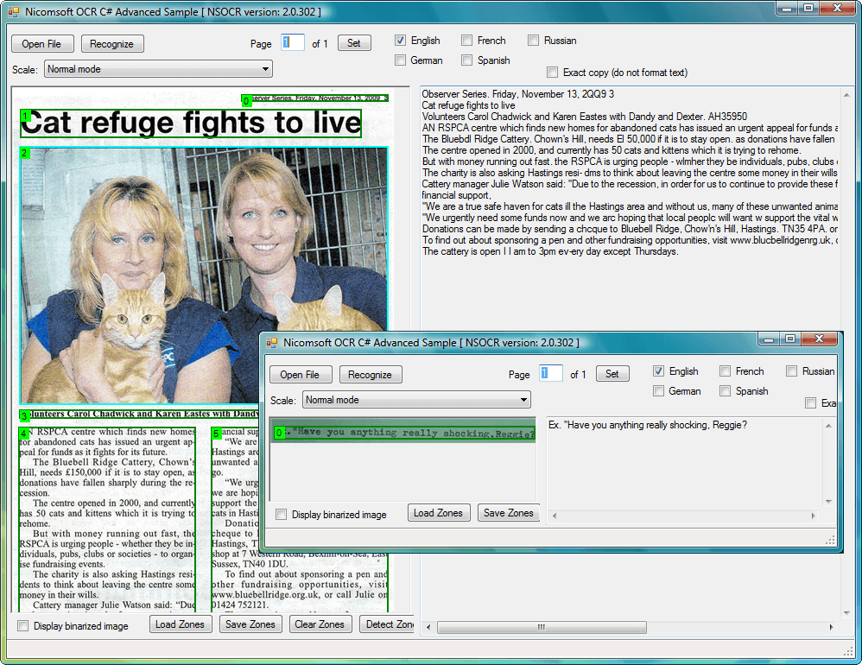
Task: Click Recognize in the main window
Action: 112,44
